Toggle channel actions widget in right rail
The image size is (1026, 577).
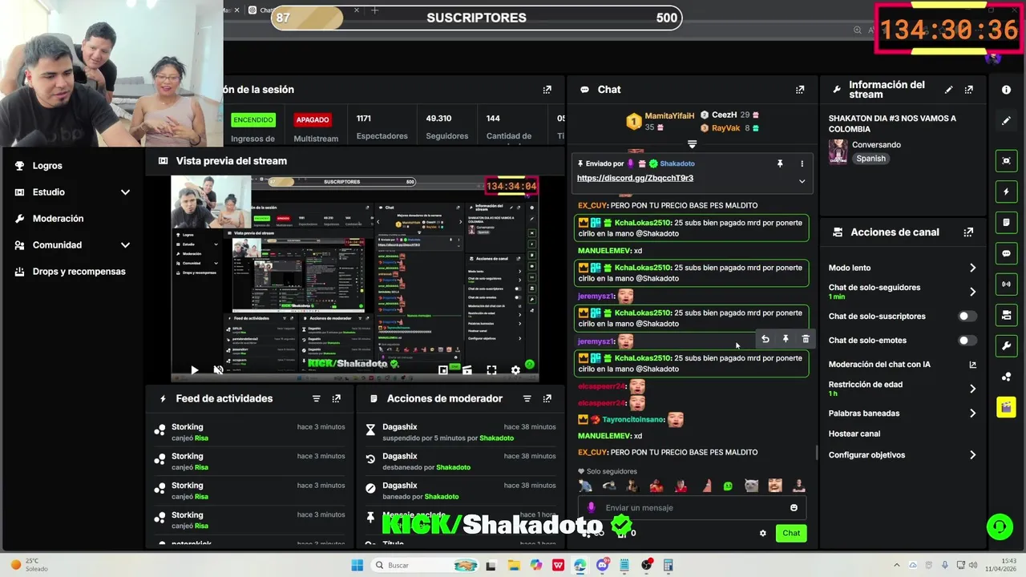(x=1006, y=315)
